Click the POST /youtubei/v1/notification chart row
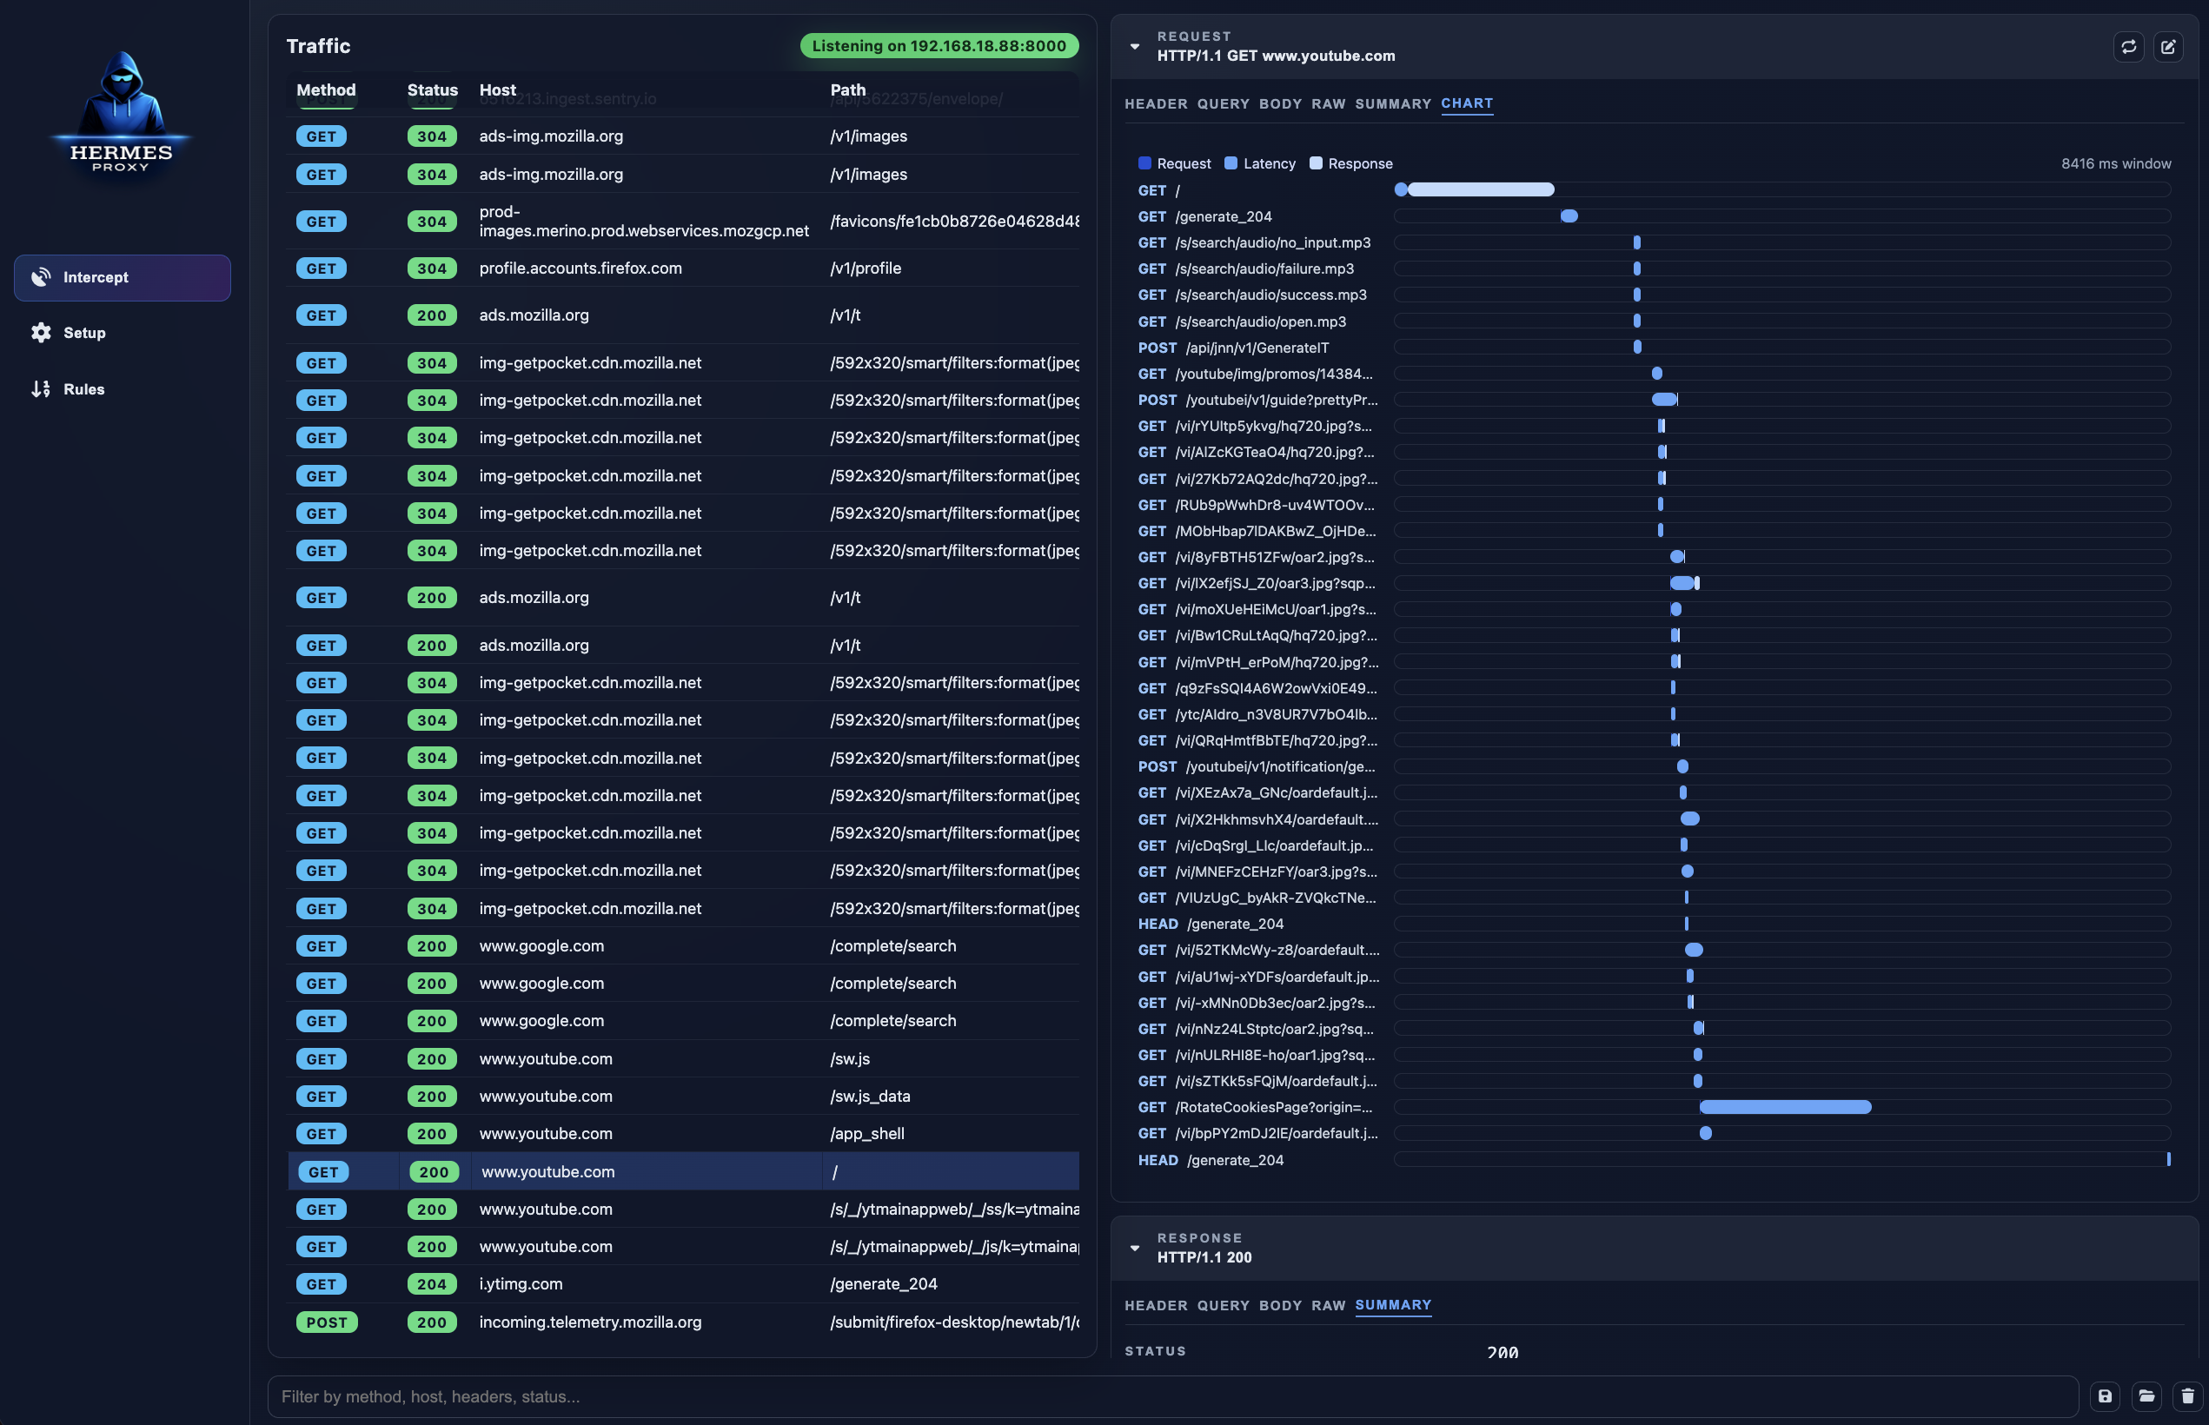This screenshot has height=1425, width=2209. [1654, 766]
